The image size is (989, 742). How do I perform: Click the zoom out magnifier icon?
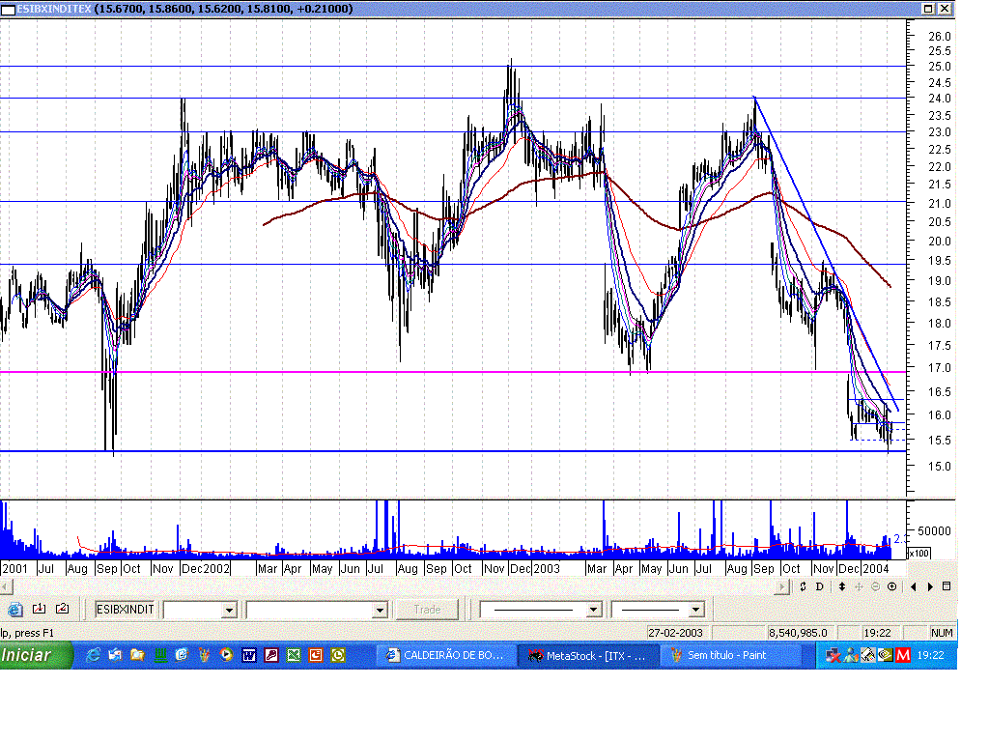[875, 586]
